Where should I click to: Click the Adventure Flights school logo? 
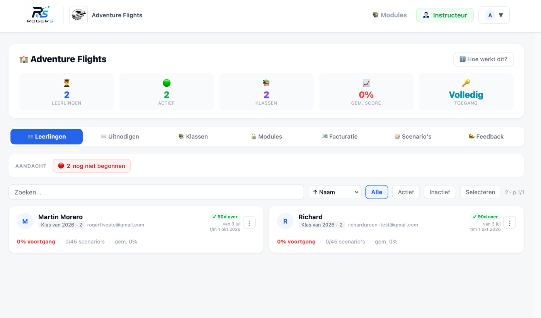78,15
